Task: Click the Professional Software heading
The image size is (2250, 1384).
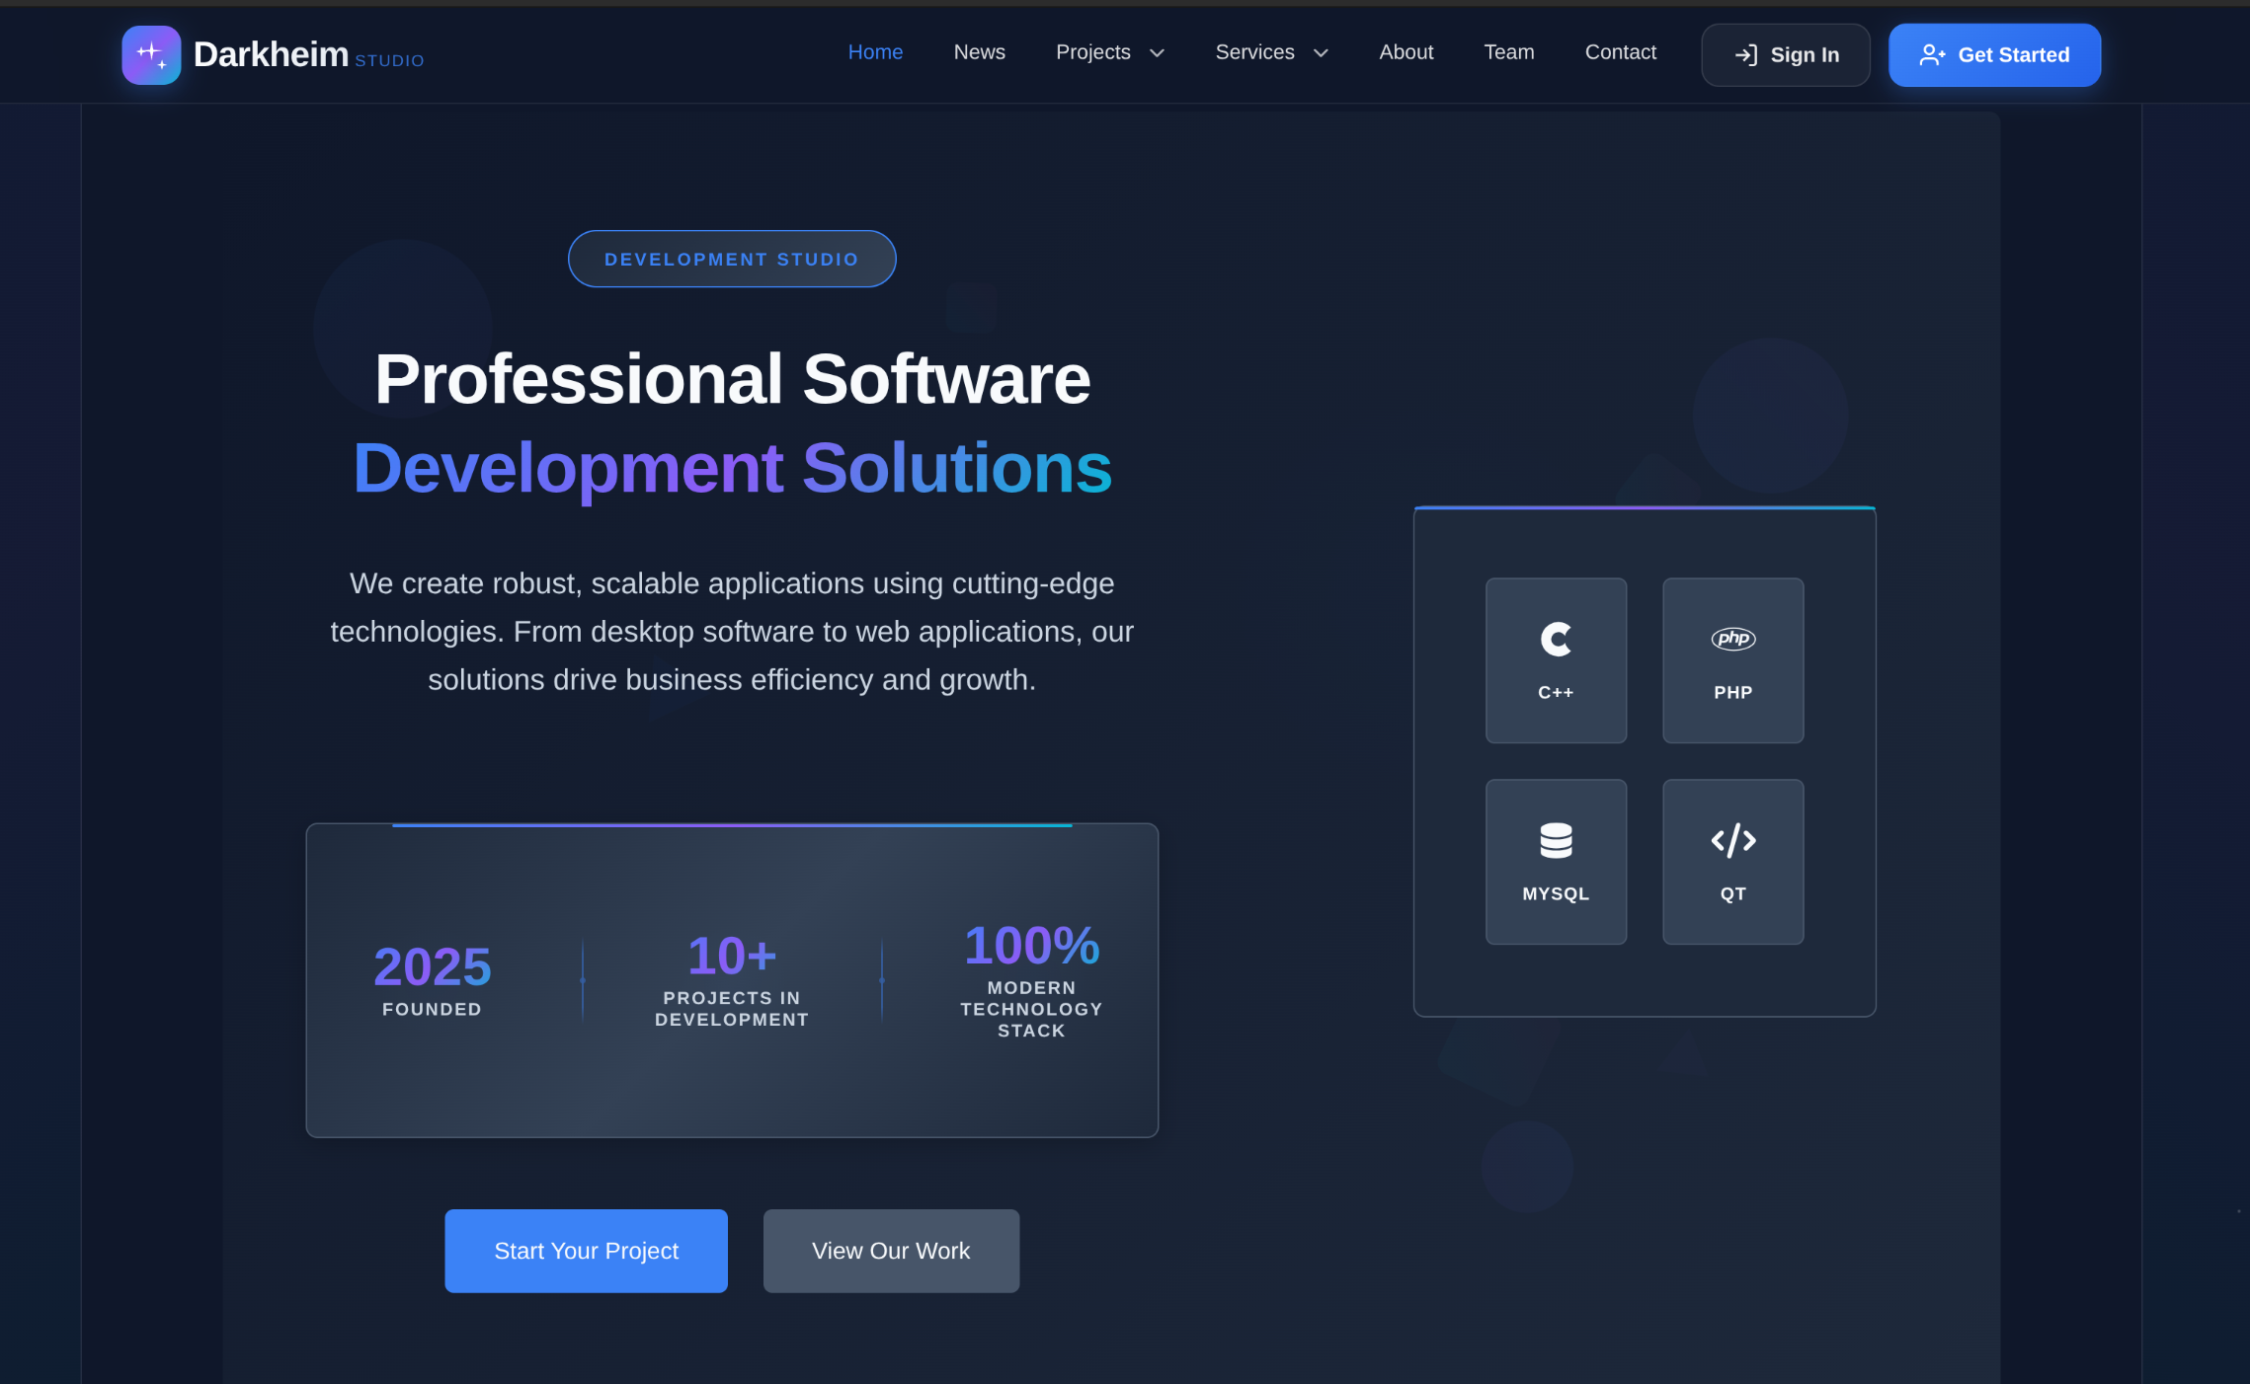Action: tap(732, 379)
